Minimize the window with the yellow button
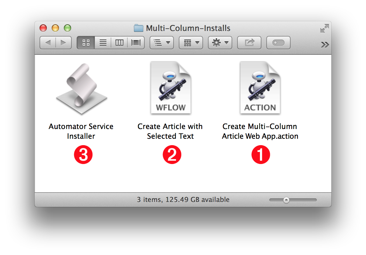This screenshot has height=255, width=366. pyautogui.click(x=55, y=28)
